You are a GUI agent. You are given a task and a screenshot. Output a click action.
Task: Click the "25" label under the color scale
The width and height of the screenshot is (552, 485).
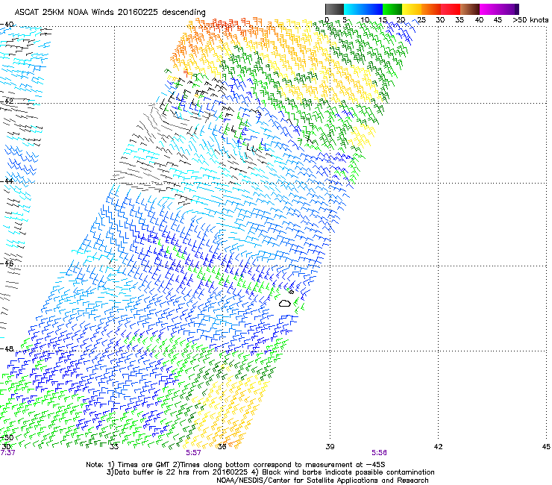[x=421, y=20]
